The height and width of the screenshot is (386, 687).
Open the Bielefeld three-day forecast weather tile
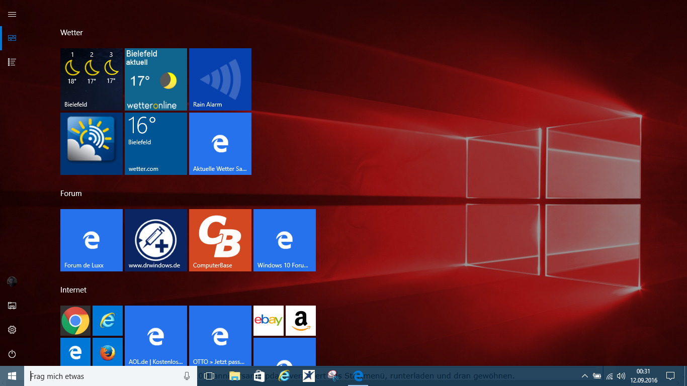tap(92, 79)
